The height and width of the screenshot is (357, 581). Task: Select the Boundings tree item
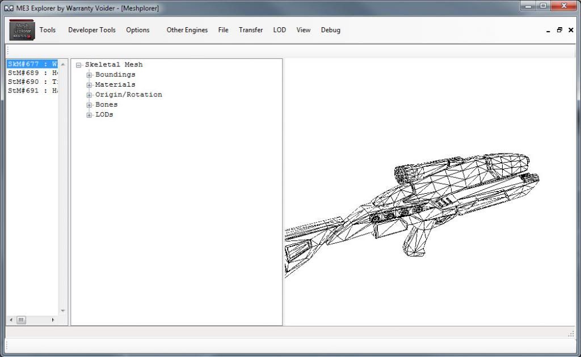pos(115,75)
